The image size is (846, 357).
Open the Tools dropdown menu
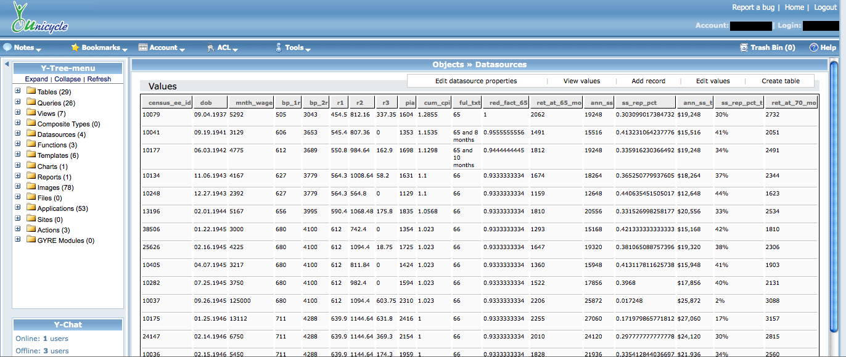294,47
